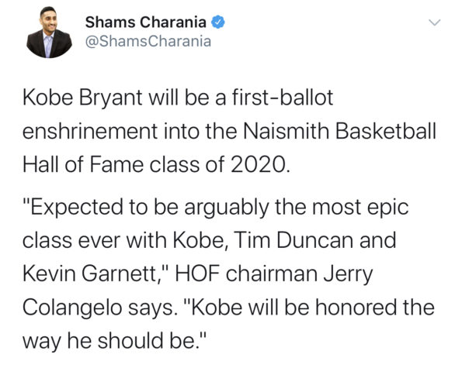The height and width of the screenshot is (375, 462).
Task: Click "most epic" in the quote
Action: click(360, 208)
